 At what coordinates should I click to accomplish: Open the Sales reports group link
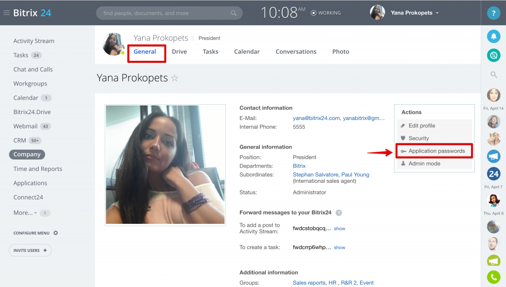309,283
